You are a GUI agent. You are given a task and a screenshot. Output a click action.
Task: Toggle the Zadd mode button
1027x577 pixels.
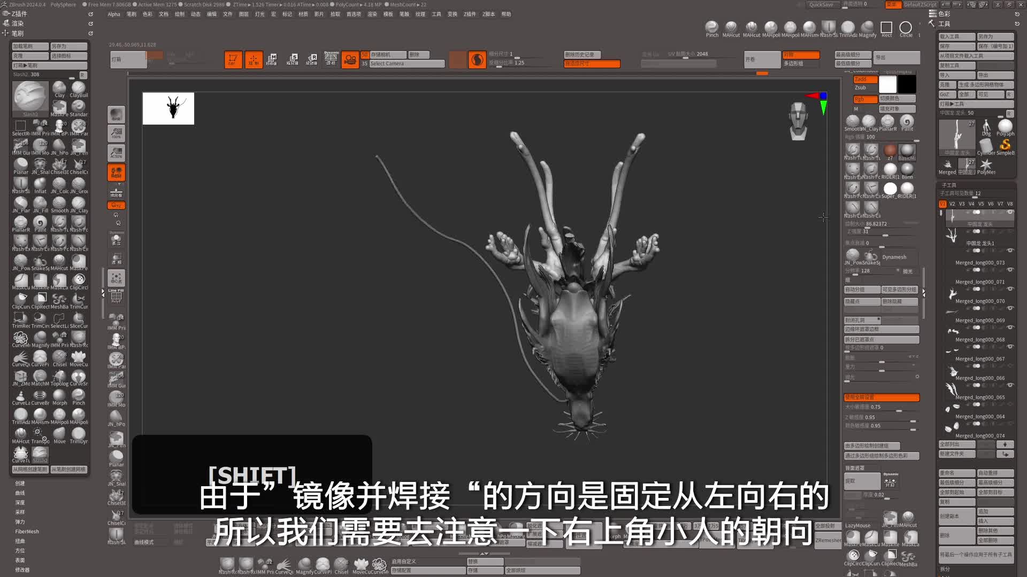[864, 79]
